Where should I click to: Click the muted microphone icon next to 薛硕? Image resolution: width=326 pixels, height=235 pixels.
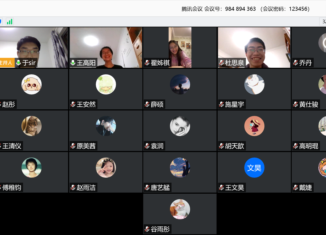click(x=147, y=104)
